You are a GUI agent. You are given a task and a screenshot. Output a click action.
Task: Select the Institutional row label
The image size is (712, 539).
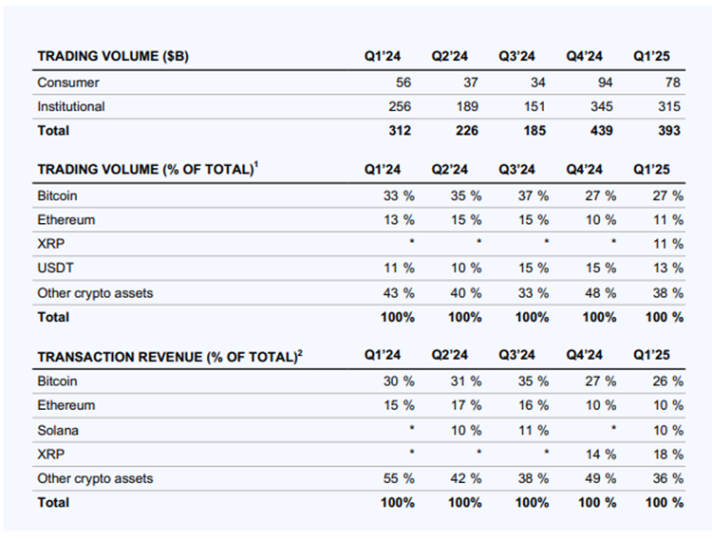(x=71, y=106)
